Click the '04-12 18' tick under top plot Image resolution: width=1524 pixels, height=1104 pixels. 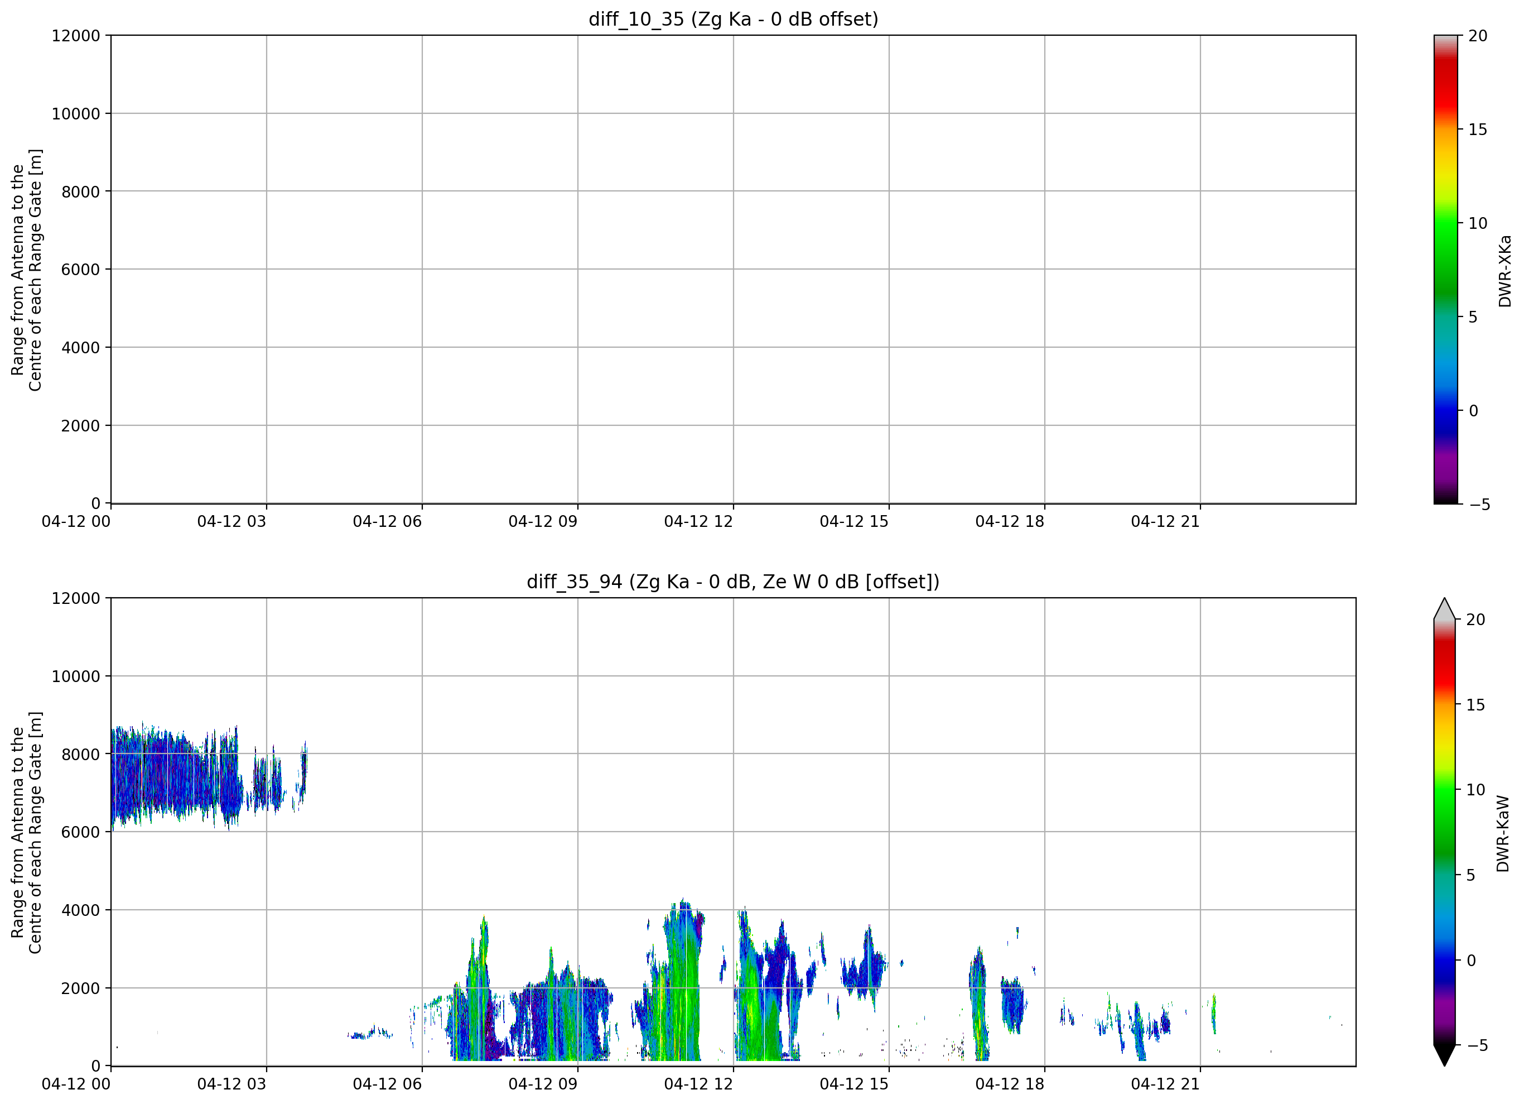(1010, 522)
